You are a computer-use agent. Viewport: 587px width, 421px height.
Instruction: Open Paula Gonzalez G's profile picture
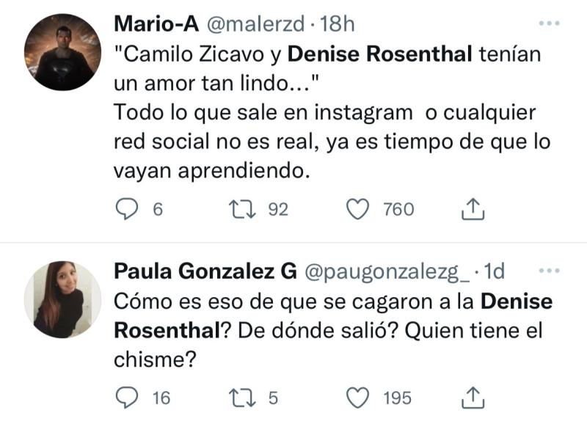pyautogui.click(x=62, y=299)
